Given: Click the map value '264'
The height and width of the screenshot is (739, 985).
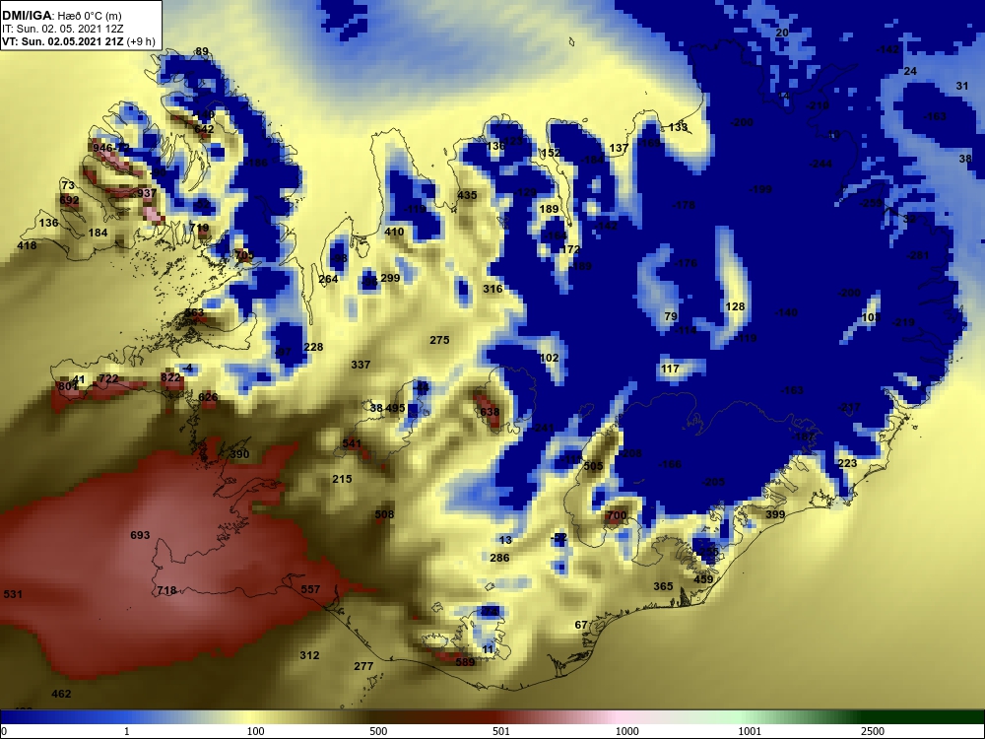Looking at the screenshot, I should click(329, 279).
